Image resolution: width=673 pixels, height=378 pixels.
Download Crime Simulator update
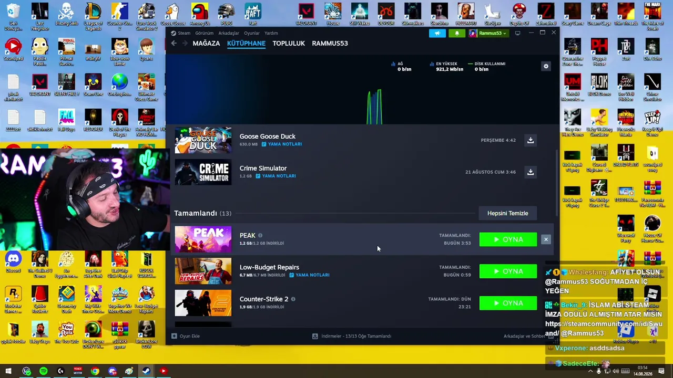pos(531,172)
